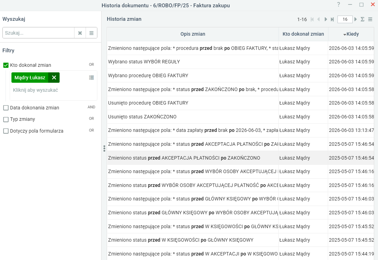The image size is (378, 260).
Task: Click timestamp 2026-06-03 13:13:47
Action: click(351, 131)
